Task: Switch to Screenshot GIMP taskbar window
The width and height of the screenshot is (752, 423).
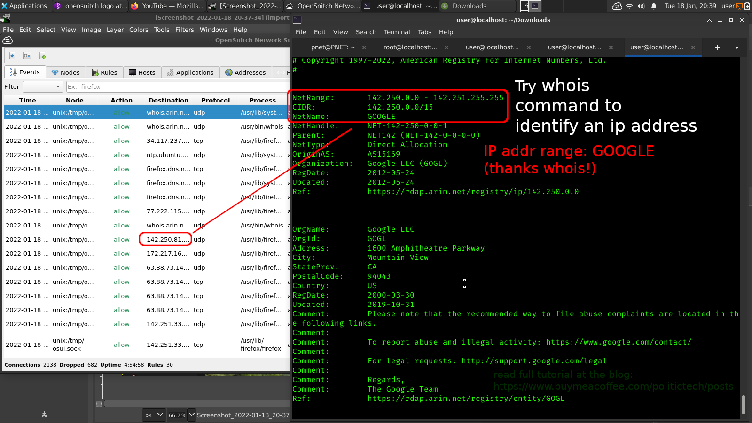Action: point(245,6)
